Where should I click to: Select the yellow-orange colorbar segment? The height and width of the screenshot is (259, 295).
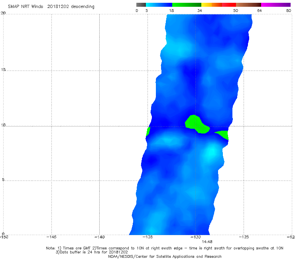pyautogui.click(x=212, y=5)
